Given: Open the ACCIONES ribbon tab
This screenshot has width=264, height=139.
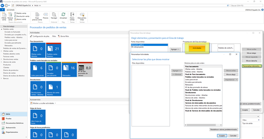Looking at the screenshot, I should click(10, 10).
